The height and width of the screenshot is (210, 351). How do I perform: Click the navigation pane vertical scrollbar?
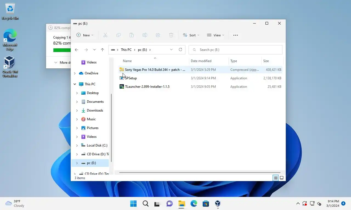(x=111, y=128)
